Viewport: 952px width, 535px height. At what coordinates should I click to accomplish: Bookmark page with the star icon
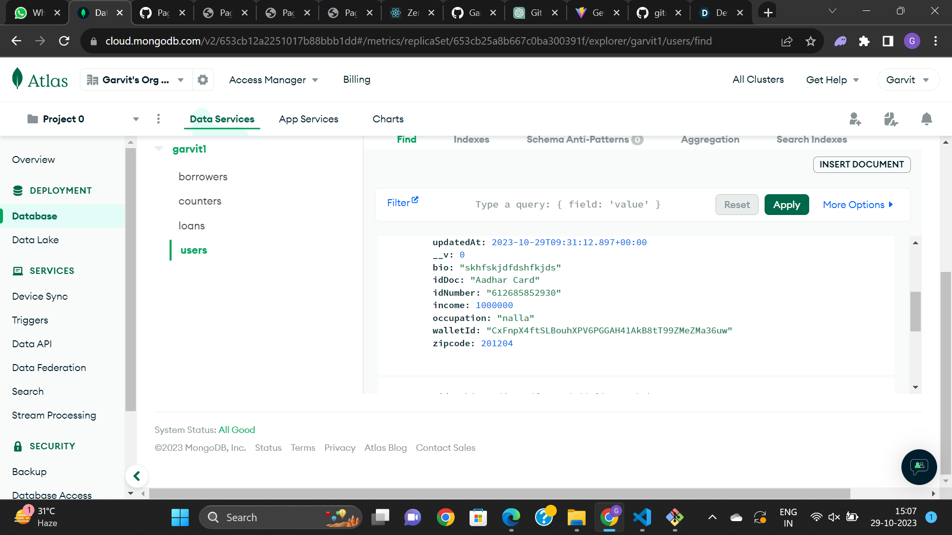point(811,41)
